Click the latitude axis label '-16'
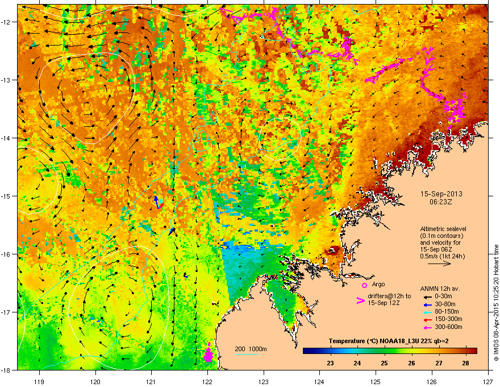The image size is (500, 387). [x=6, y=254]
